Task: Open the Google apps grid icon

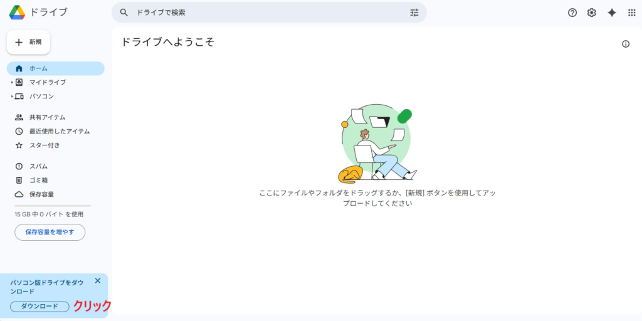Action: pyautogui.click(x=631, y=13)
